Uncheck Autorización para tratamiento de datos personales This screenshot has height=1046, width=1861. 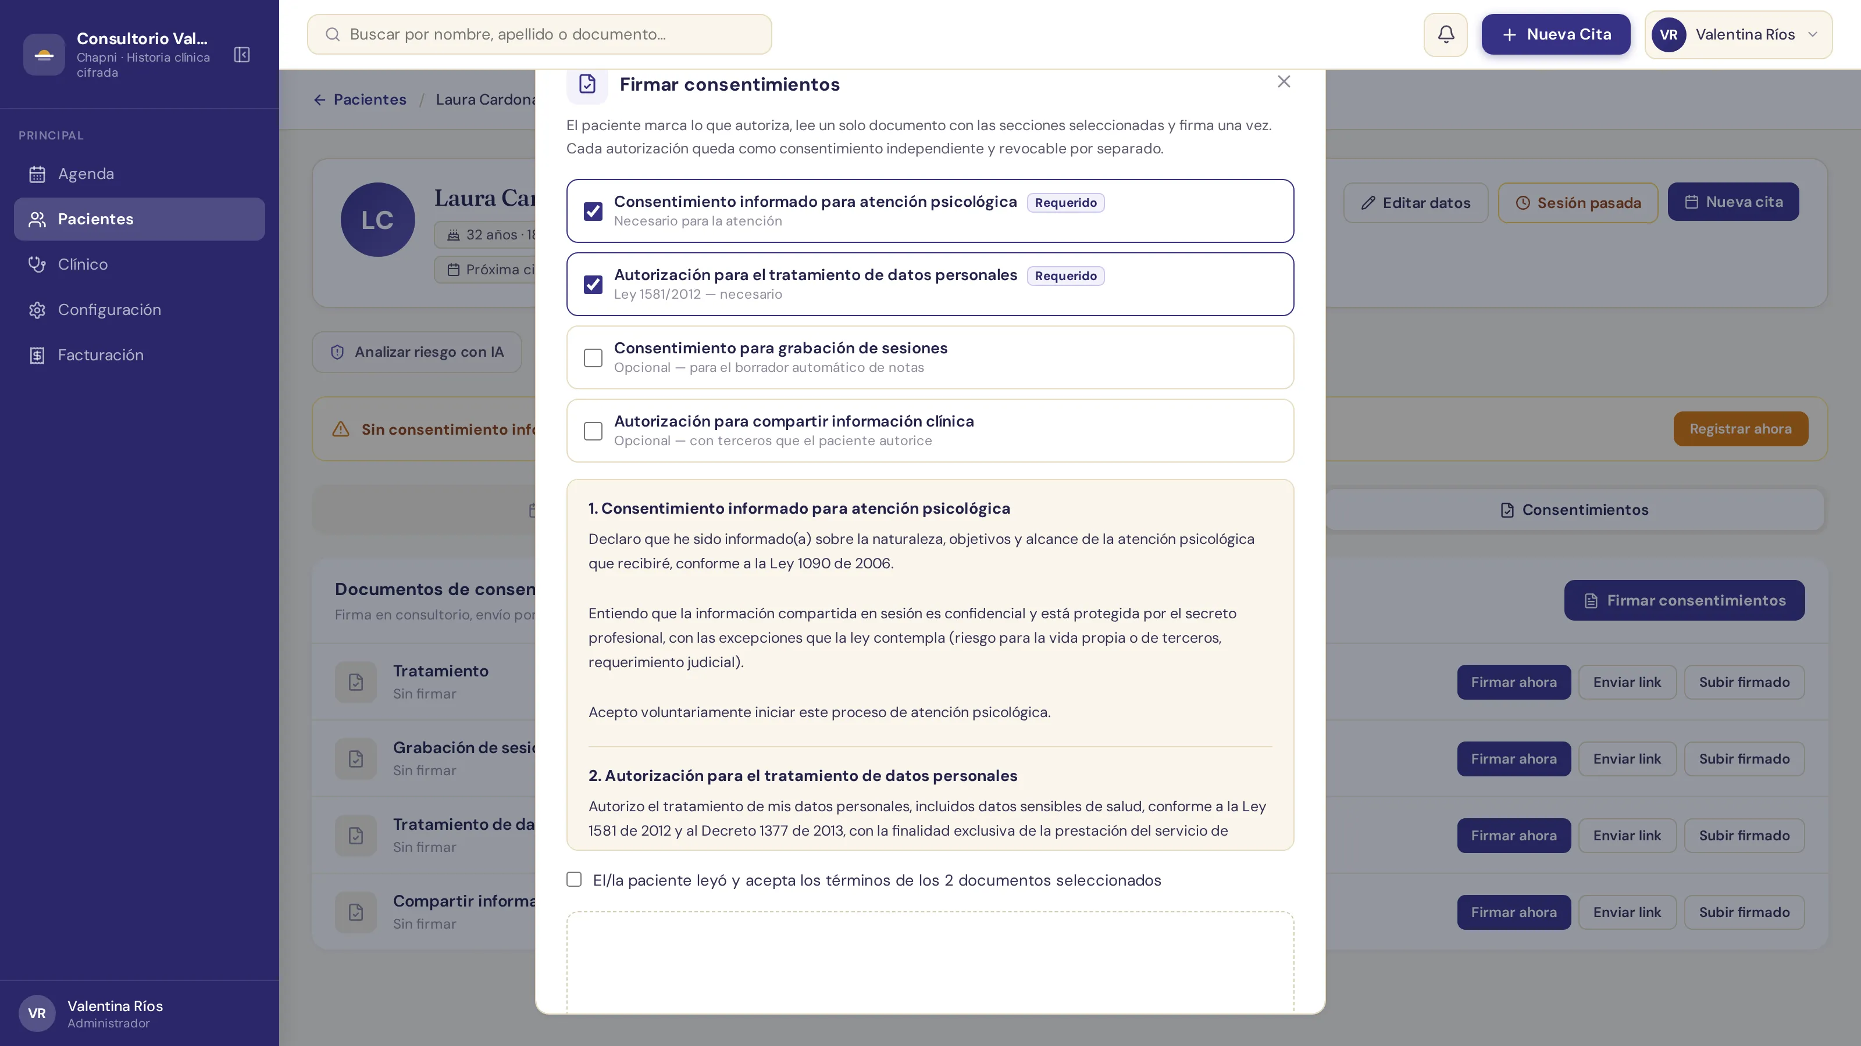pyautogui.click(x=593, y=284)
